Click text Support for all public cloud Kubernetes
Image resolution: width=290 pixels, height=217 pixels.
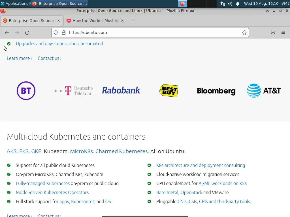(55, 165)
